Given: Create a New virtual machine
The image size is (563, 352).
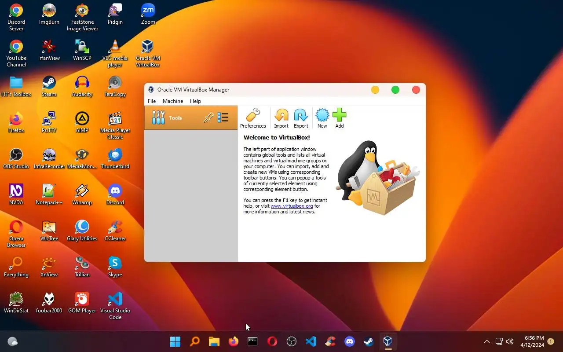Looking at the screenshot, I should (322, 118).
